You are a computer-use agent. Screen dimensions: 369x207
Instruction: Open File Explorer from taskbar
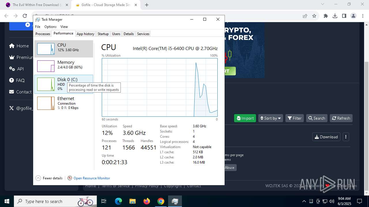pyautogui.click(x=132, y=201)
